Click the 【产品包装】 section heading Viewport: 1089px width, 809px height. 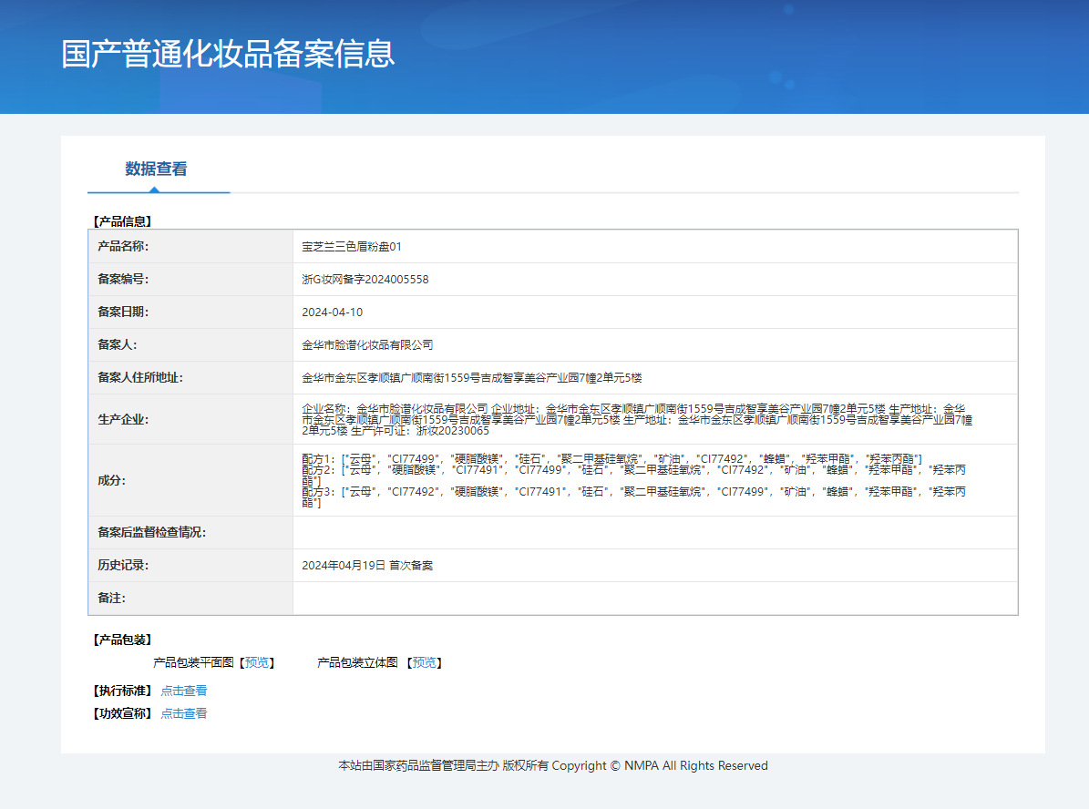tap(122, 640)
